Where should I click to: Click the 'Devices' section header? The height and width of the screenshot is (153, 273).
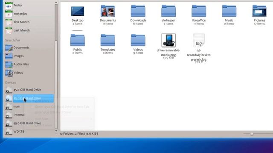(x=10, y=82)
